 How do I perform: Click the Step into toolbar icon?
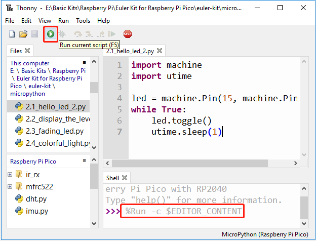point(89,34)
